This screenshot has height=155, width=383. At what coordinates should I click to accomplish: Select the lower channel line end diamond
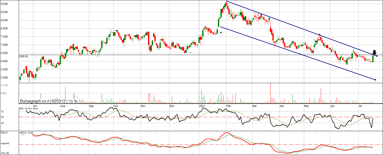pyautogui.click(x=375, y=80)
